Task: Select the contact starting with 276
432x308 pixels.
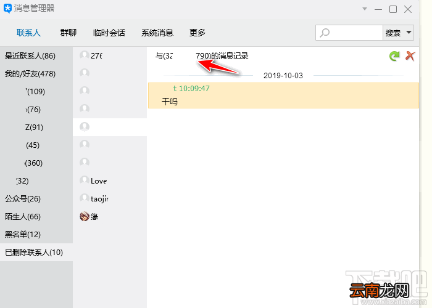Action: pyautogui.click(x=110, y=56)
